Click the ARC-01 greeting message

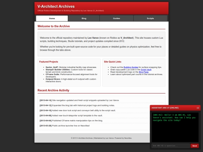(x=174, y=117)
